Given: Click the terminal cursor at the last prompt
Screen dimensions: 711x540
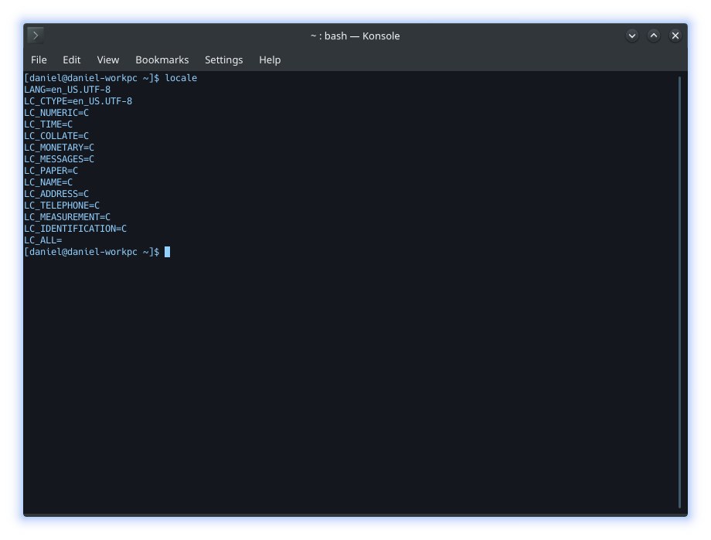Looking at the screenshot, I should click(x=168, y=252).
